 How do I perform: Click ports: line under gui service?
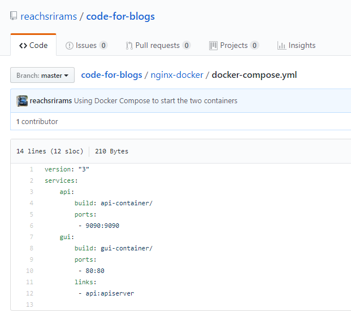[x=85, y=259]
